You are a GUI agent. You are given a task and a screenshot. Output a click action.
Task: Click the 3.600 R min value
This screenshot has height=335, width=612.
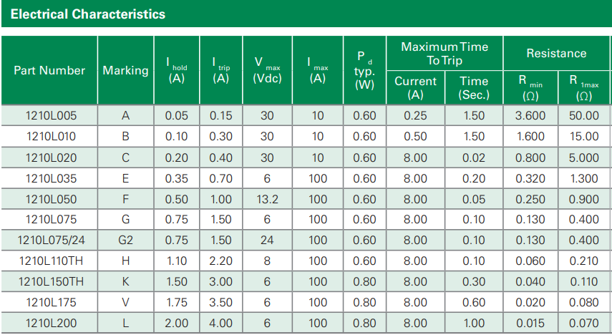pos(530,115)
